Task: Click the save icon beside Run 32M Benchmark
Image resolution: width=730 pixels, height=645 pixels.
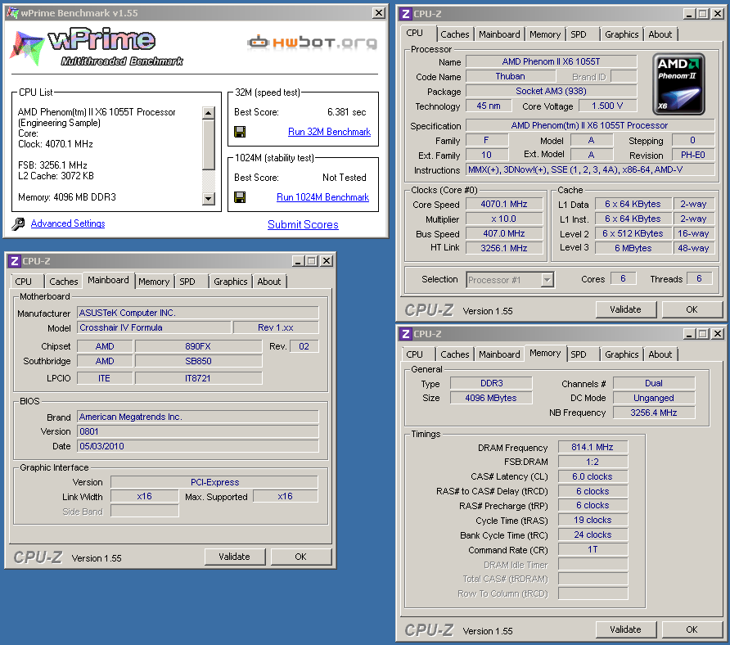Action: (x=240, y=132)
